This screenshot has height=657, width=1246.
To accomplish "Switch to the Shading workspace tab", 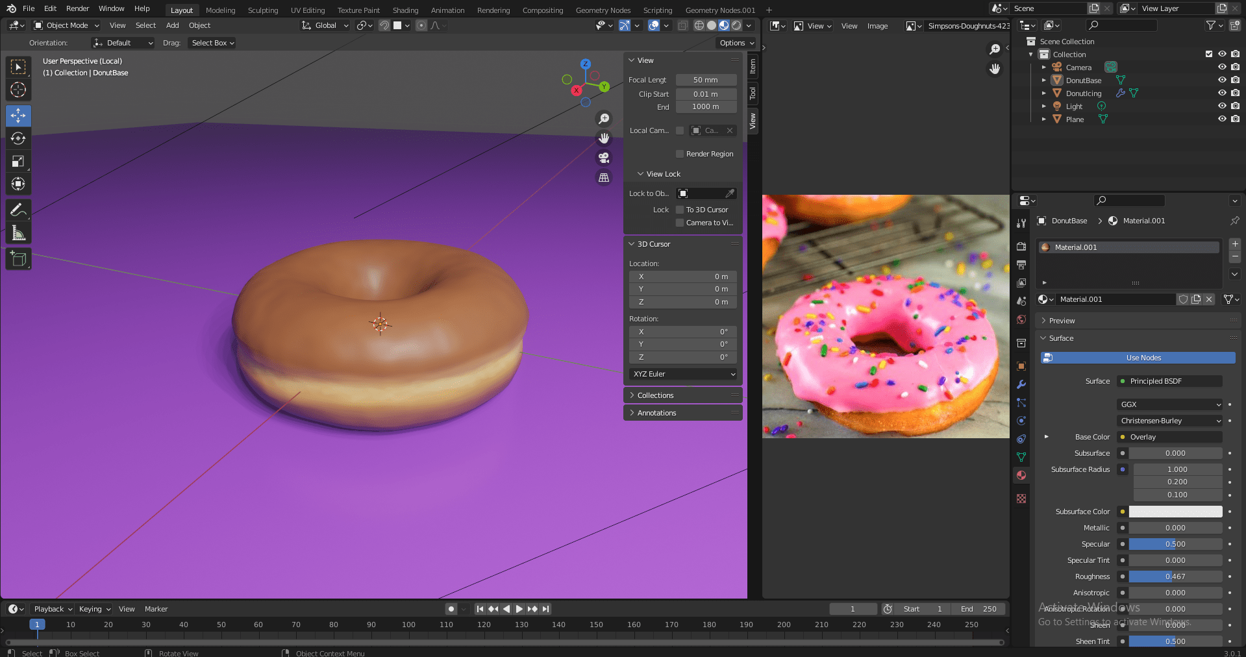I will tap(405, 10).
